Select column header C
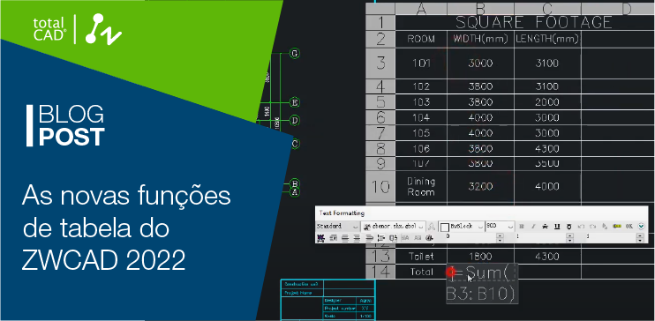The width and height of the screenshot is (655, 321). [x=547, y=9]
